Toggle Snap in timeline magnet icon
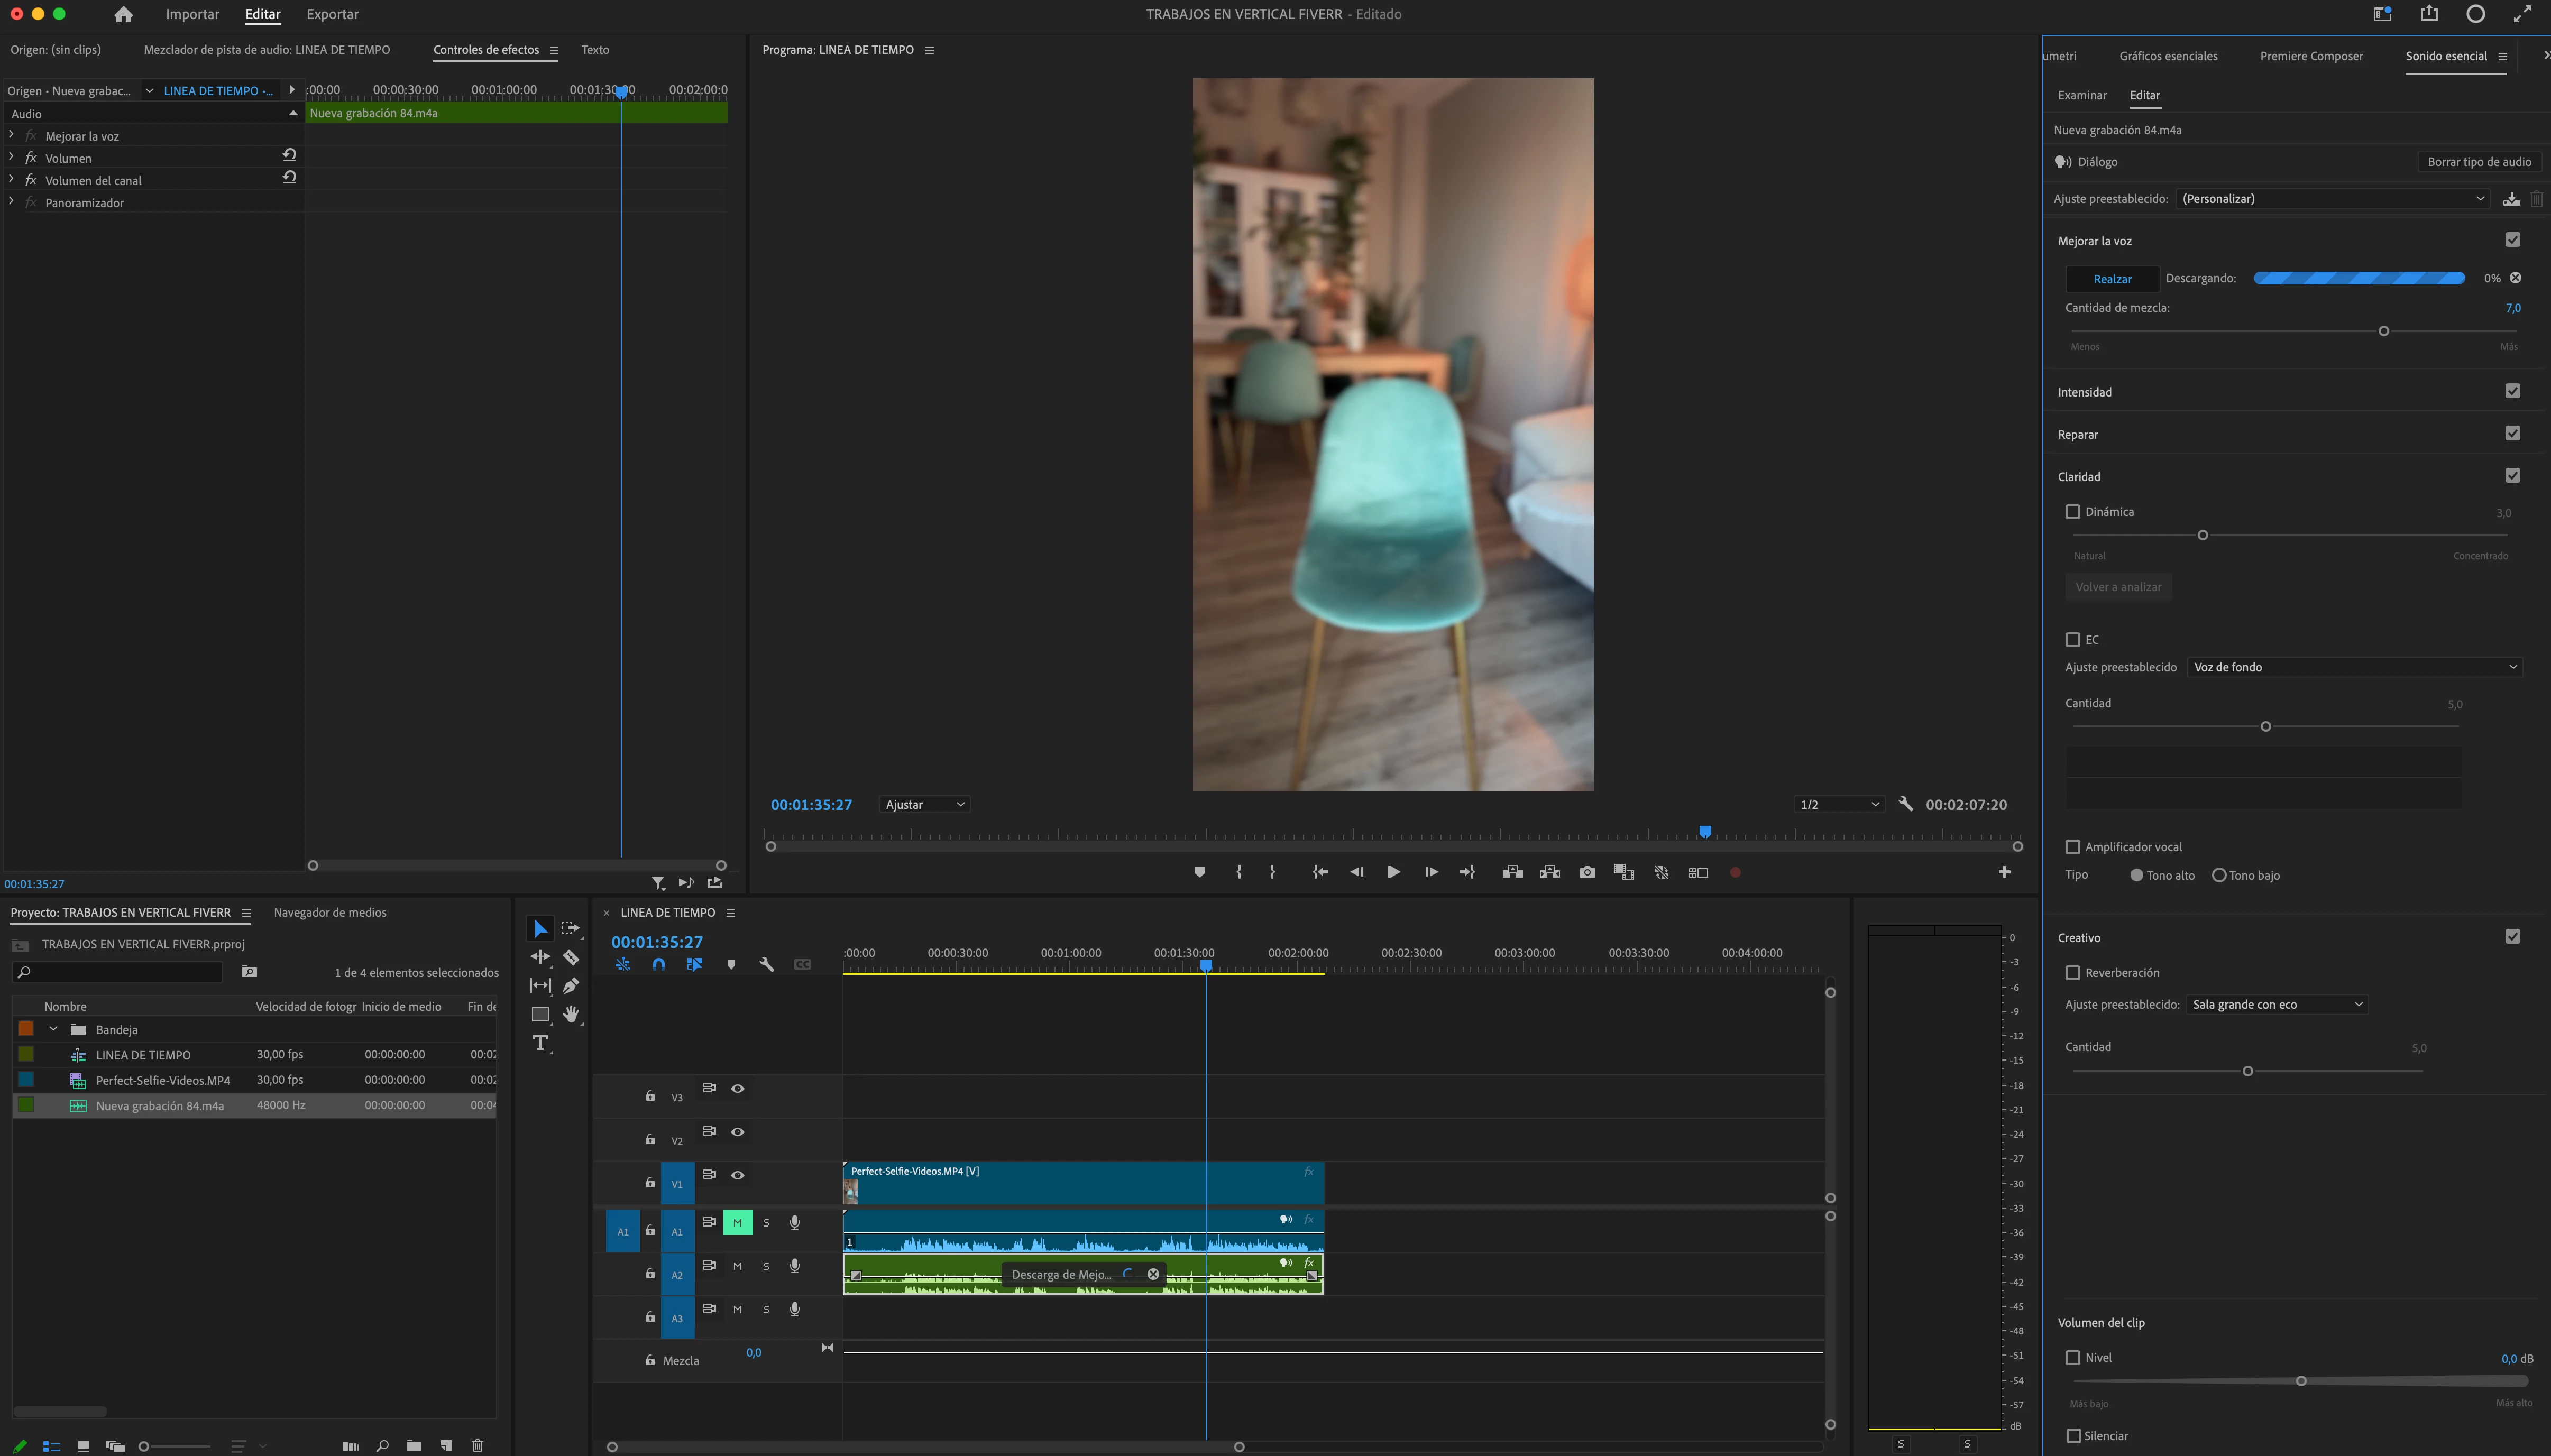The image size is (2551, 1456). pyautogui.click(x=658, y=964)
